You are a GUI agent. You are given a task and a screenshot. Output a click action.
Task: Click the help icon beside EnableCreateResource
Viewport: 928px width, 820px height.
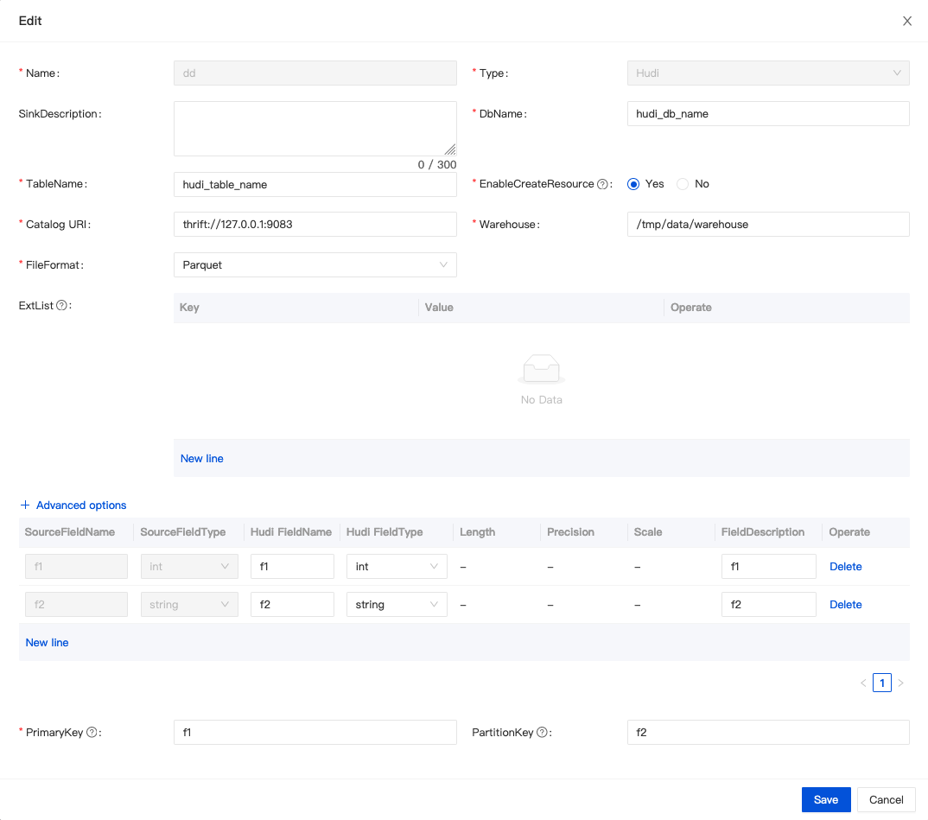(x=603, y=184)
